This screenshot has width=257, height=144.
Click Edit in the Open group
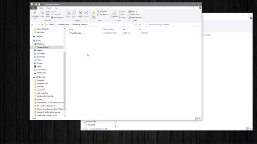coord(121,14)
